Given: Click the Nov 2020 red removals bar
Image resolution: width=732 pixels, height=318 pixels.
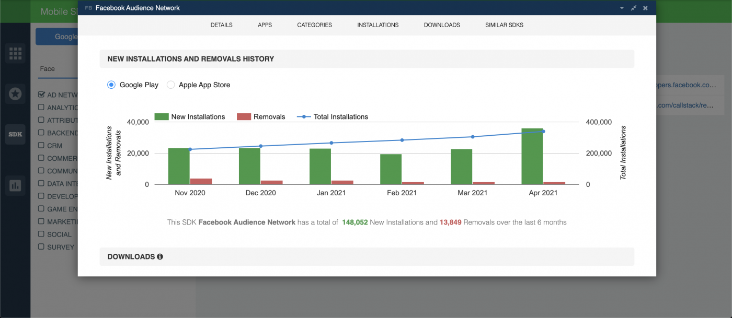Looking at the screenshot, I should 201,181.
